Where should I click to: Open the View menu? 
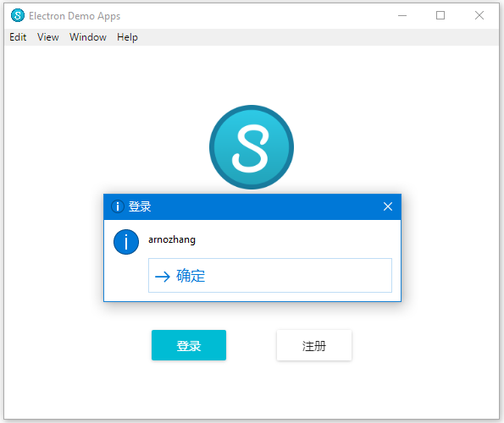click(x=48, y=37)
